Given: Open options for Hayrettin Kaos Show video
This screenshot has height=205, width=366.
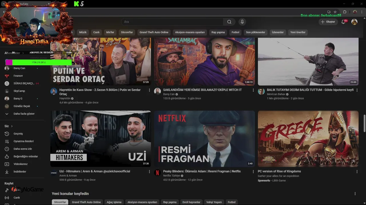Looking at the screenshot, I should click(149, 90).
